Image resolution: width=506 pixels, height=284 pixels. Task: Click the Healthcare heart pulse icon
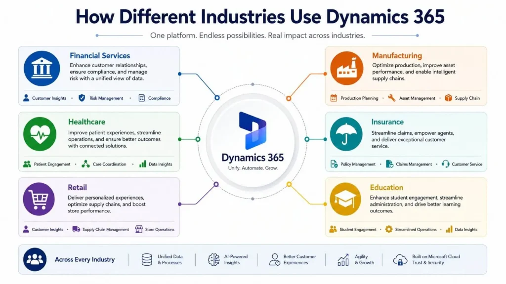pyautogui.click(x=40, y=134)
